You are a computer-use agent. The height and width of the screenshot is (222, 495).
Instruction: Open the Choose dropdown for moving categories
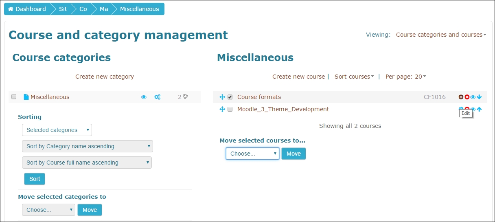pos(48,210)
